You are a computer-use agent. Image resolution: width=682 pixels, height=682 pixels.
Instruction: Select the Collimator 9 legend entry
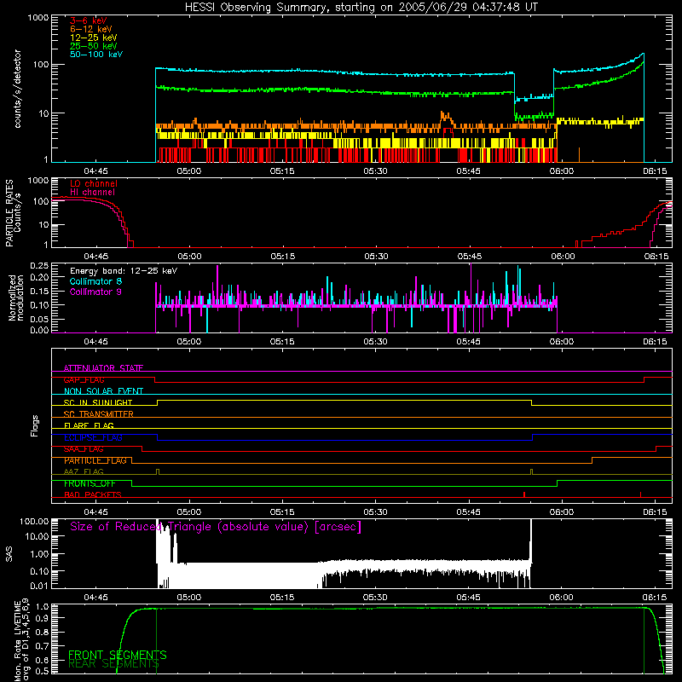(x=95, y=292)
